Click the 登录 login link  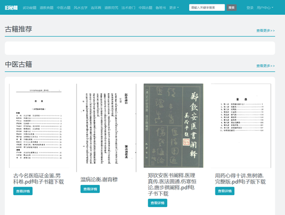tap(250, 8)
